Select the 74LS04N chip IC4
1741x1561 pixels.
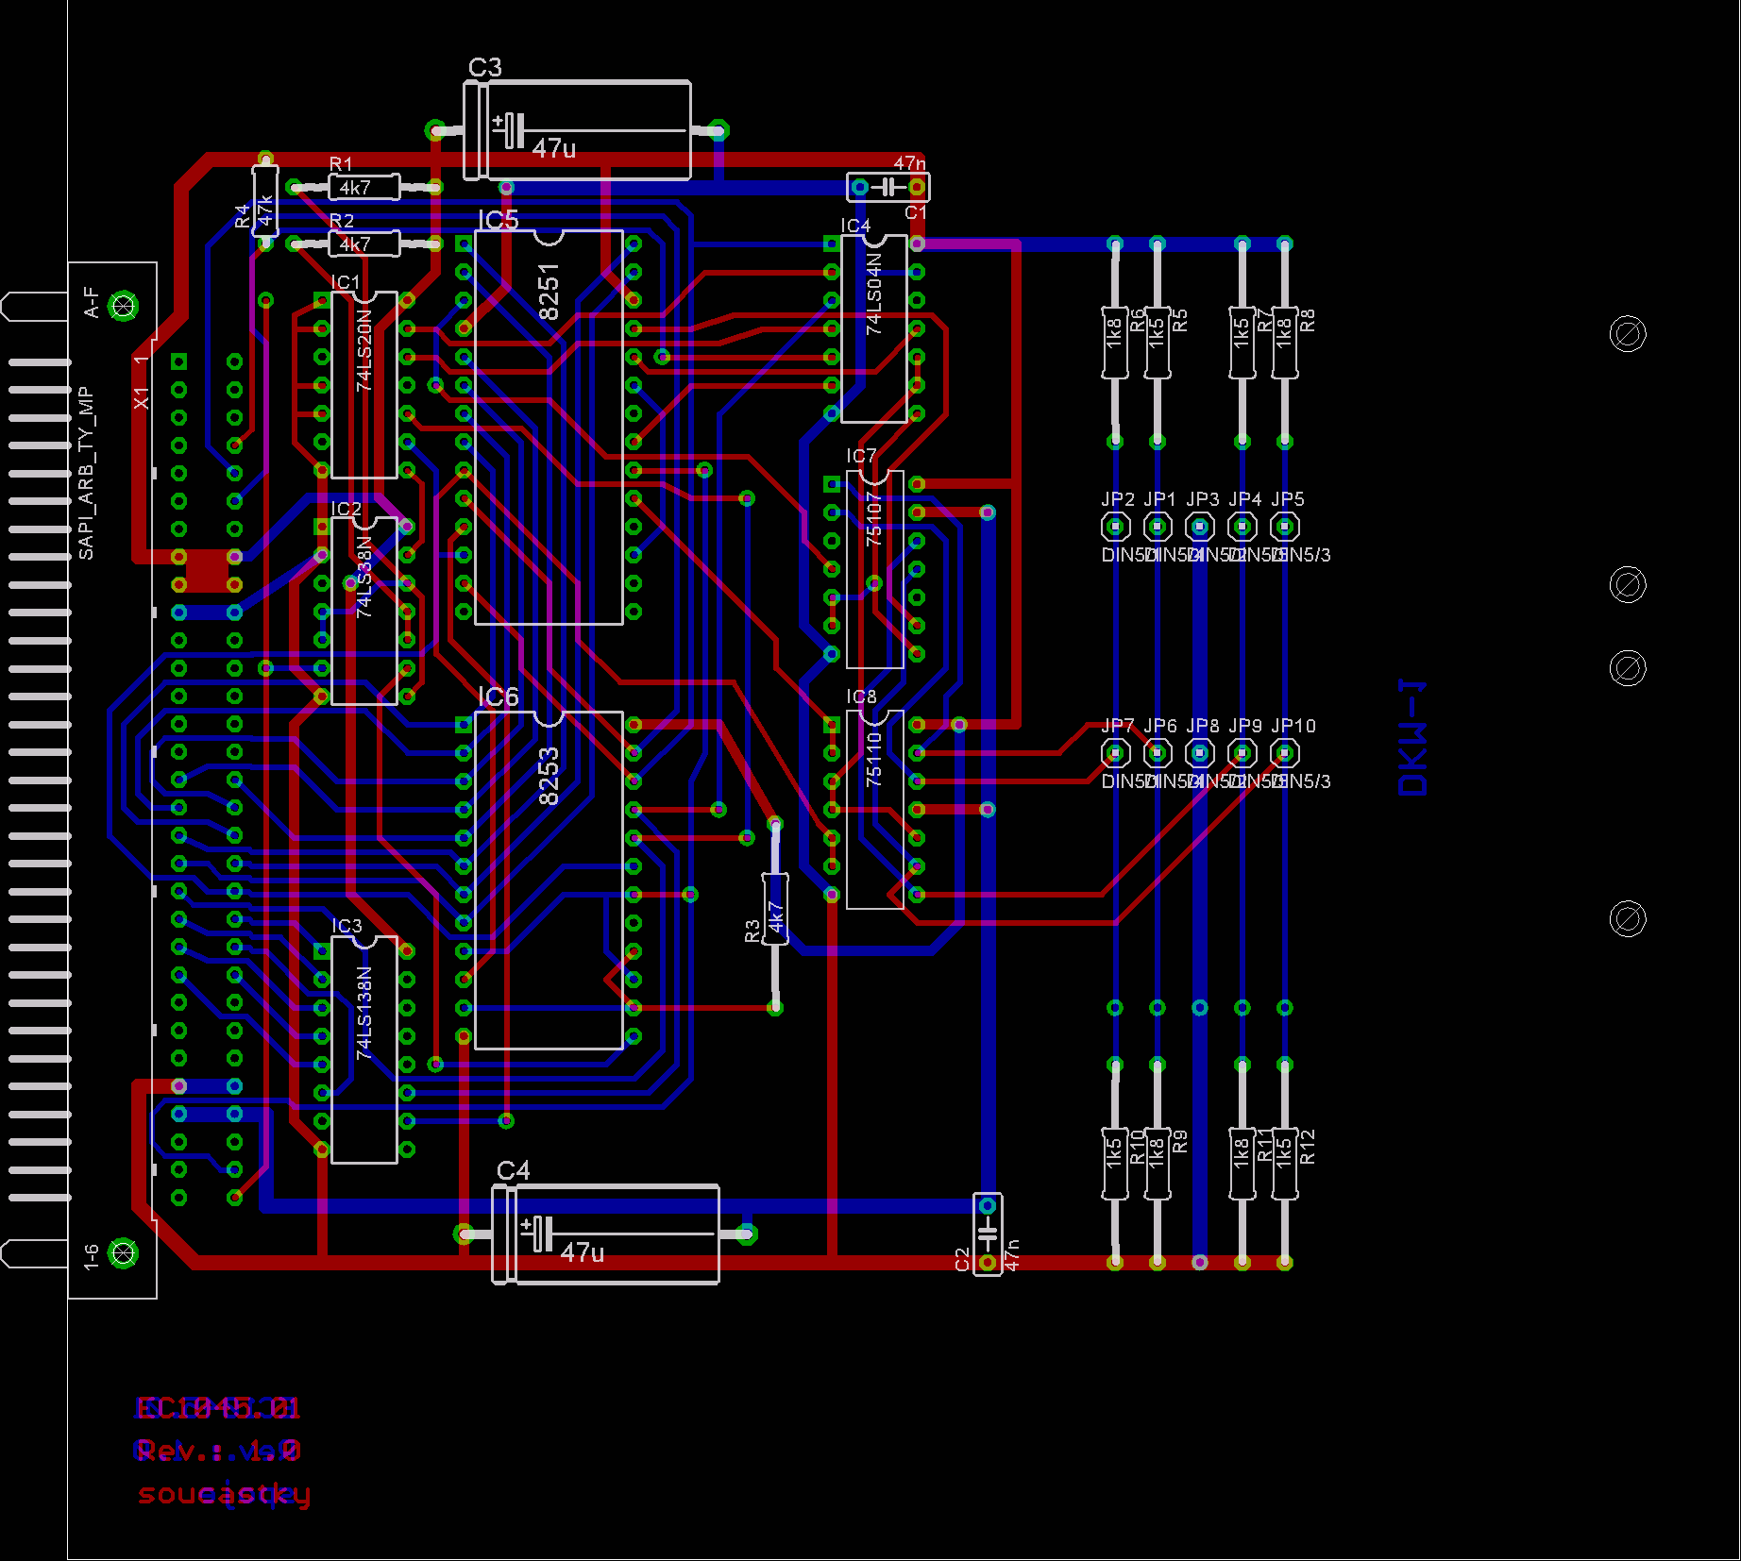[873, 328]
